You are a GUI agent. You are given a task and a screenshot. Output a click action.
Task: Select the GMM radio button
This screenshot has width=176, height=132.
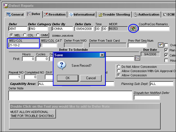38,35
